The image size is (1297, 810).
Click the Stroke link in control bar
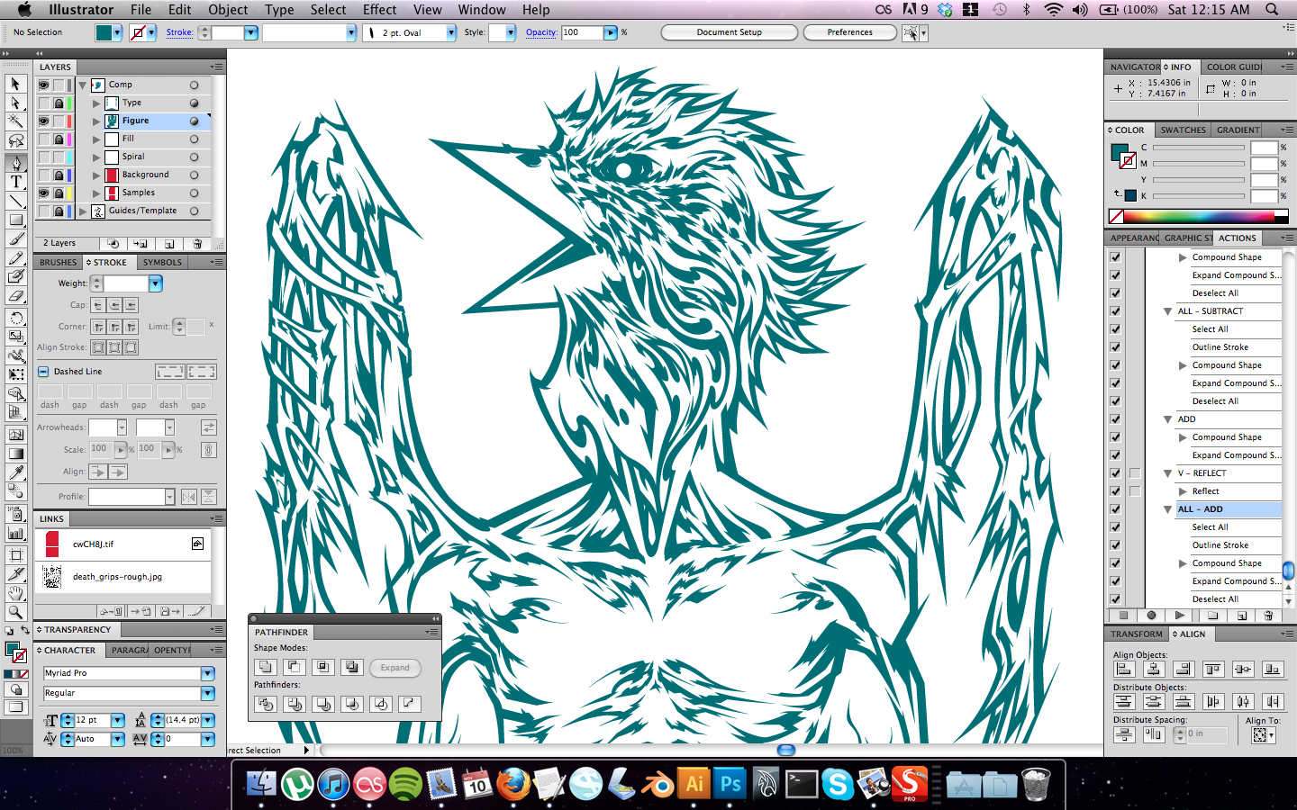(179, 32)
